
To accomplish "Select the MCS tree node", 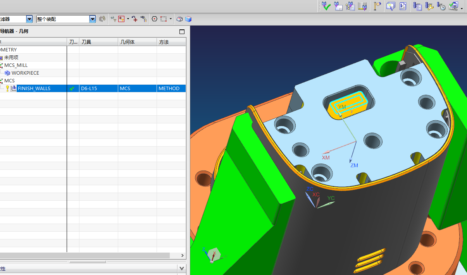I will point(9,80).
